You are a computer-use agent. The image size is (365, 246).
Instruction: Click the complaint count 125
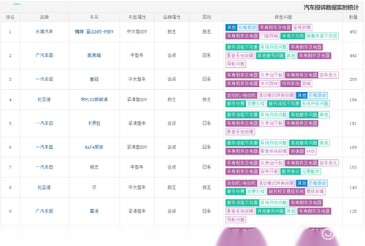(353, 211)
